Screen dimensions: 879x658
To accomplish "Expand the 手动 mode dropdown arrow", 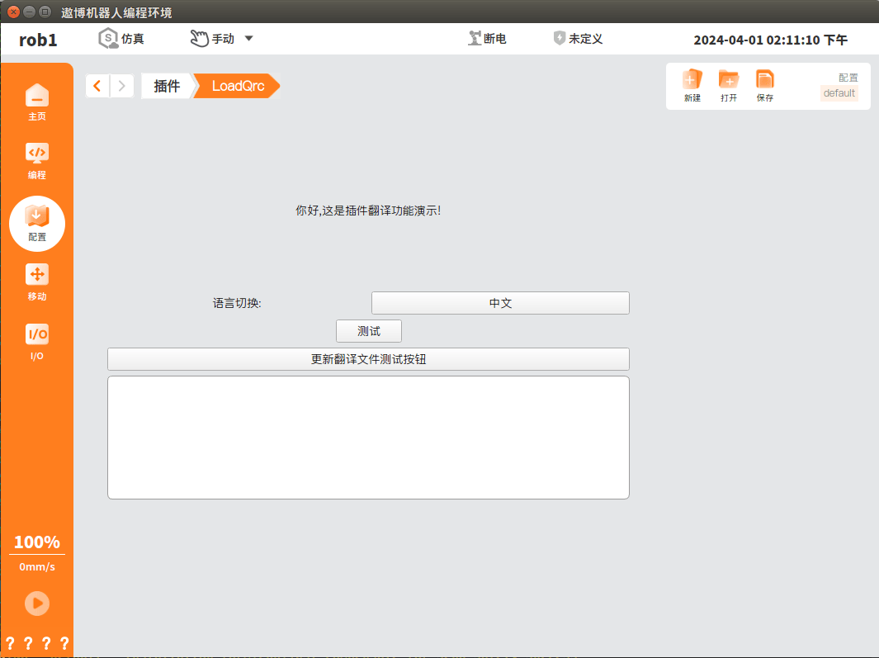I will coord(249,39).
